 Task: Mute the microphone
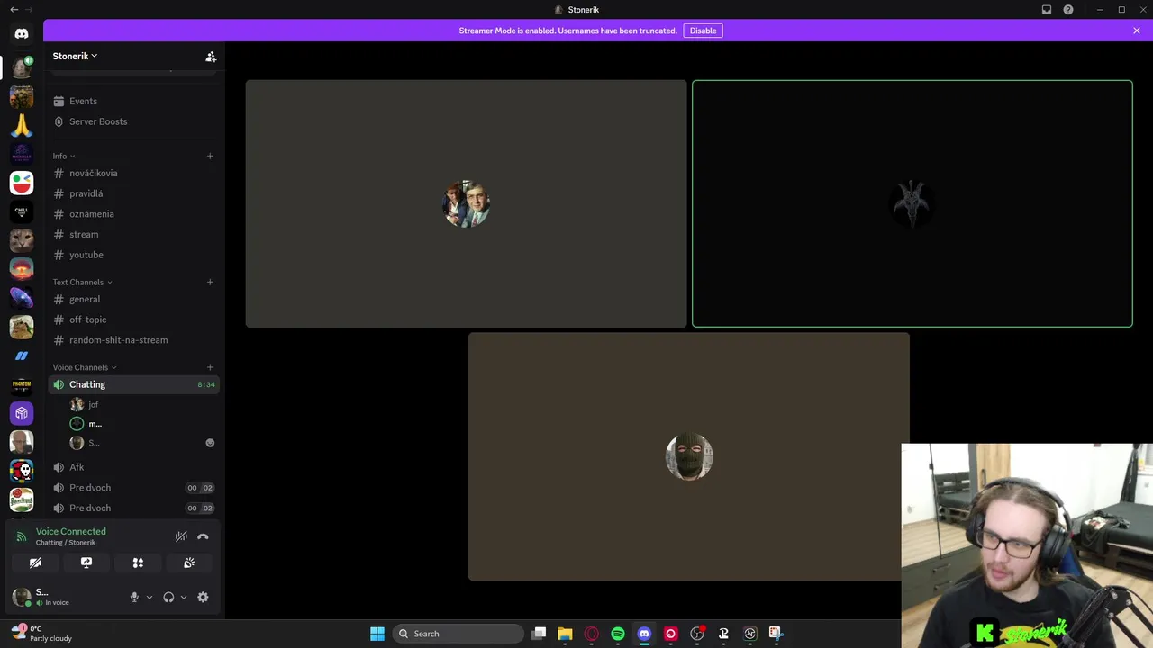coord(134,597)
